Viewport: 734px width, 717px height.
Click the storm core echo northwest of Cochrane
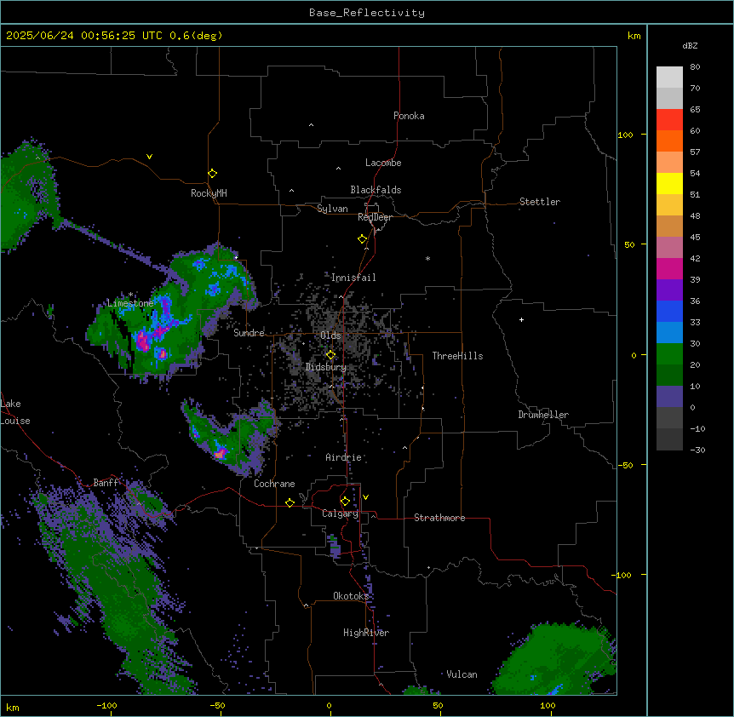pyautogui.click(x=220, y=453)
